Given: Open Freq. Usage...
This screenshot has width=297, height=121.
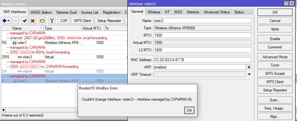Looking at the screenshot, I should pyautogui.click(x=275, y=108).
